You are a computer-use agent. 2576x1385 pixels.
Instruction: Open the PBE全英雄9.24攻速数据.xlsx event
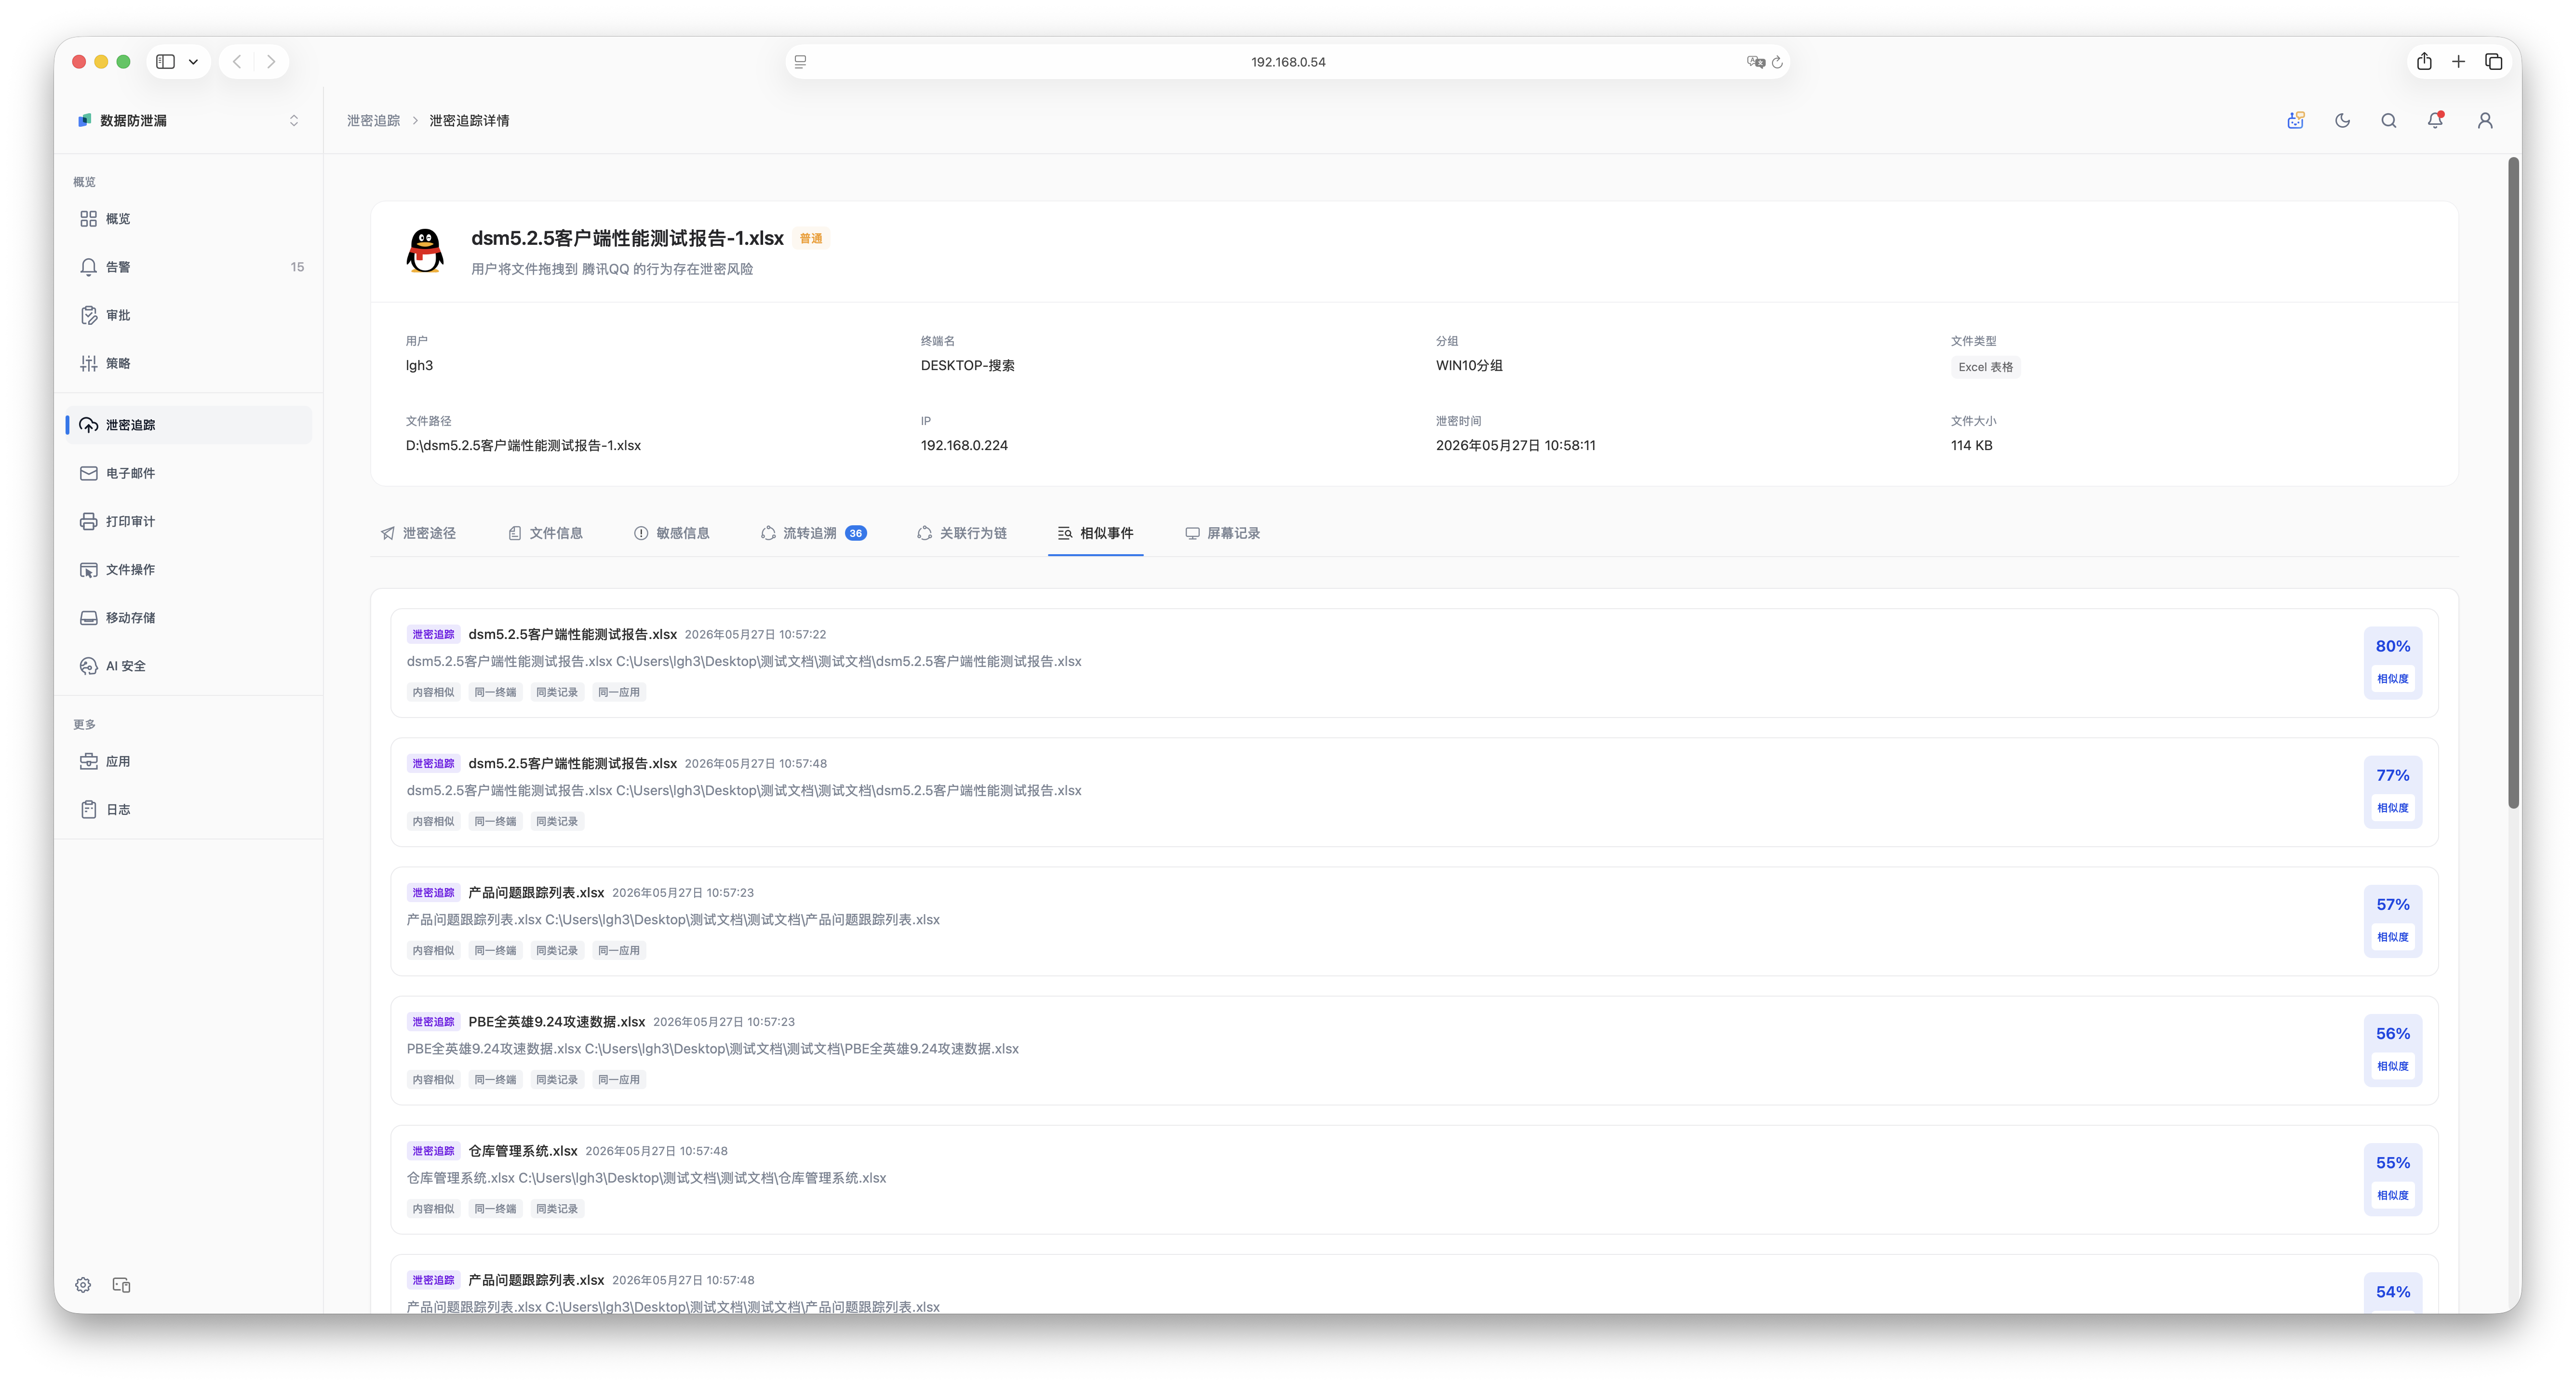(x=1414, y=1049)
